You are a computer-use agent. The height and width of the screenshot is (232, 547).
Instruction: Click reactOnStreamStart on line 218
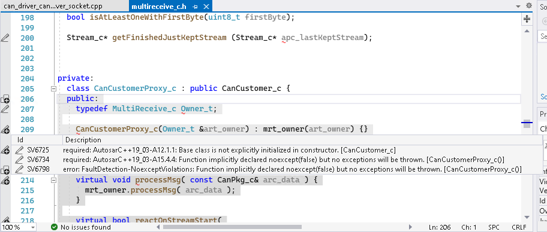coord(176,220)
